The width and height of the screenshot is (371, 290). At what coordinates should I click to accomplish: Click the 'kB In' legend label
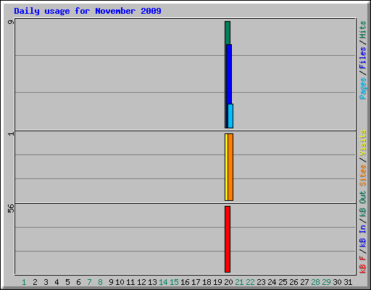tap(363, 236)
